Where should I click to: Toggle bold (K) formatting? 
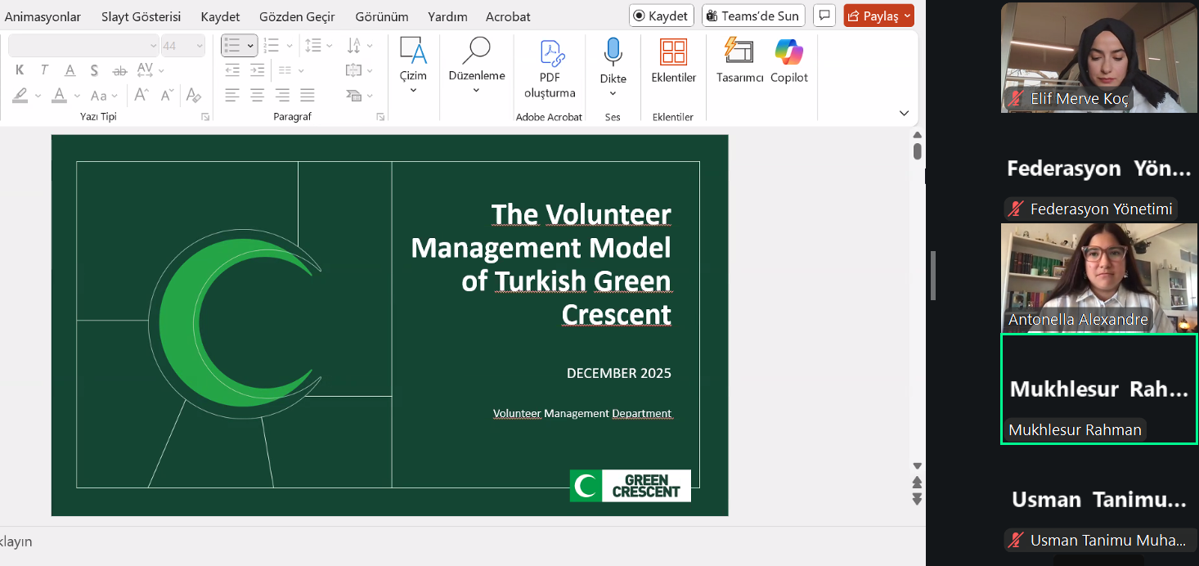(x=20, y=70)
